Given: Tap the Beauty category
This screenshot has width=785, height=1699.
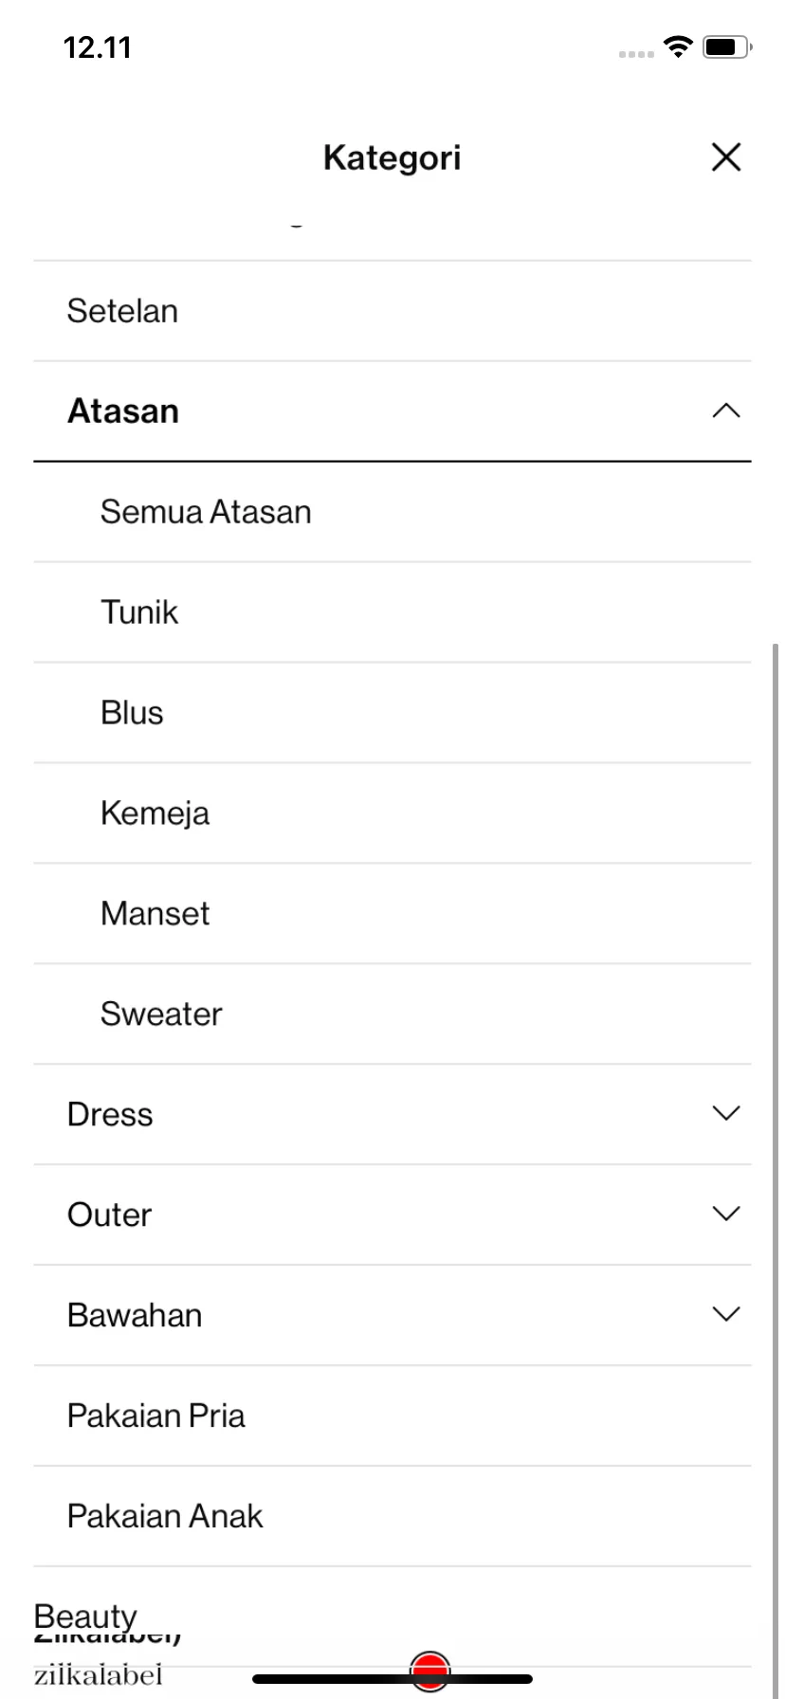Looking at the screenshot, I should coord(85,1617).
